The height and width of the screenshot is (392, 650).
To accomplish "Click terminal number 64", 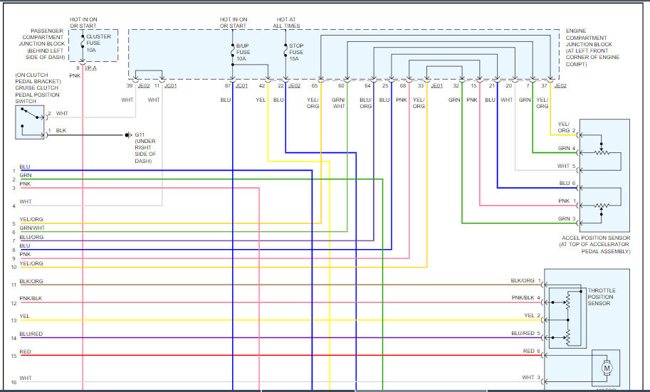I will point(367,86).
